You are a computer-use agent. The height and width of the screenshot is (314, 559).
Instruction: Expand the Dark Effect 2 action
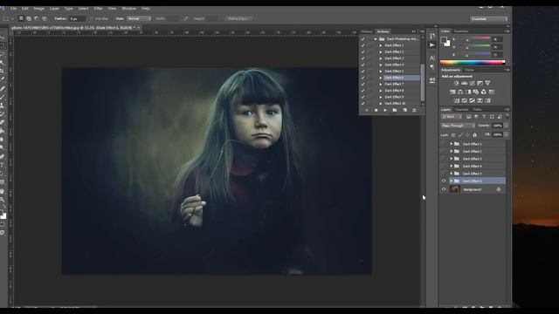[381, 52]
